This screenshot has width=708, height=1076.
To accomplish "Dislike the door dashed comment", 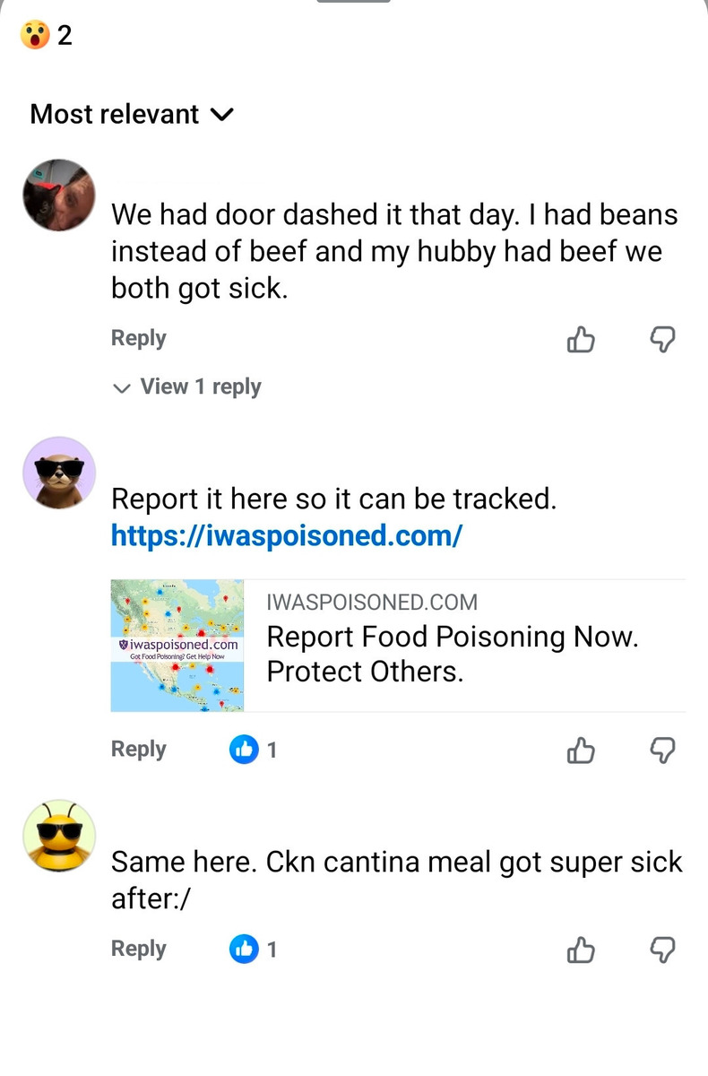I will (661, 339).
